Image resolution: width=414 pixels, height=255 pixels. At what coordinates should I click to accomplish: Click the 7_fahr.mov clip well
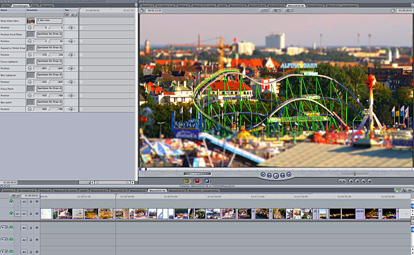click(31, 21)
